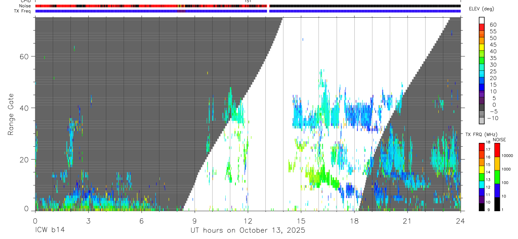Click the "ELEV (deg)" colorbar title
The image size is (518, 239).
pyautogui.click(x=481, y=9)
